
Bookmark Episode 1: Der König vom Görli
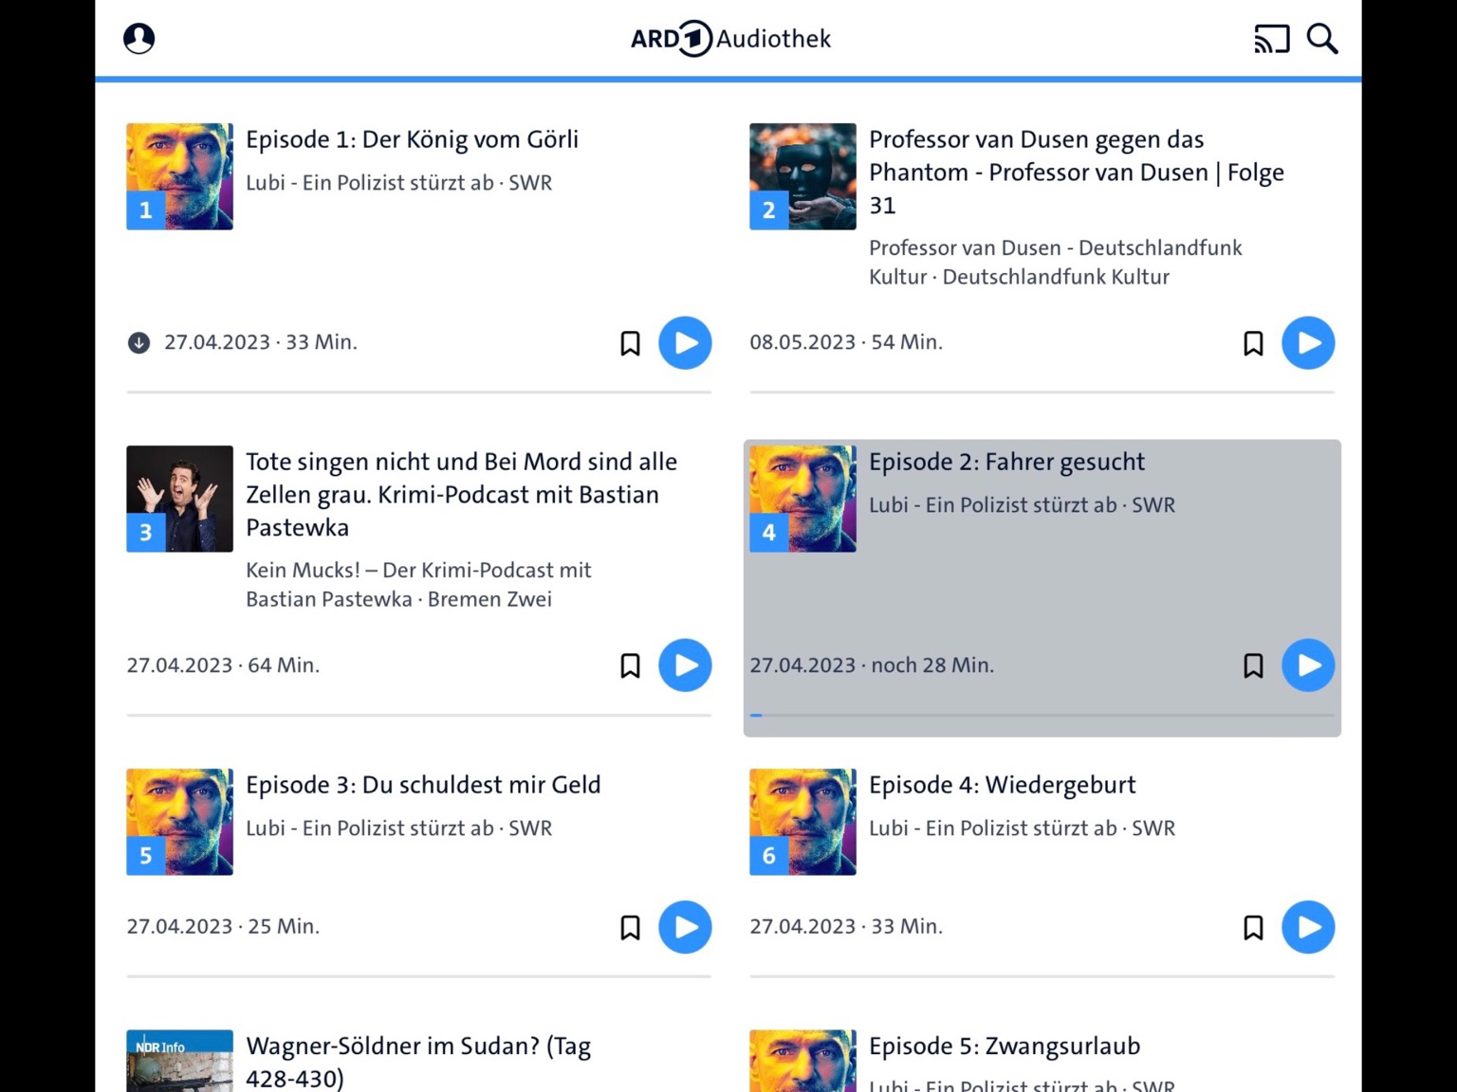630,343
